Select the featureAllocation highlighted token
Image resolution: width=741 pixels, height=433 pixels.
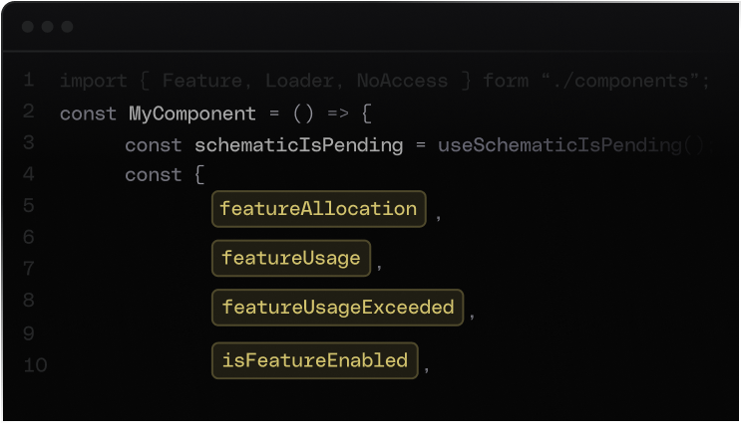tap(318, 209)
